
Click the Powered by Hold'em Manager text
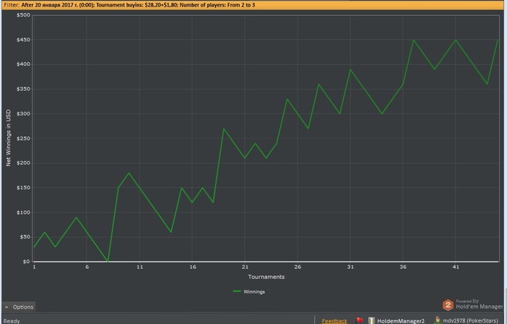click(479, 304)
